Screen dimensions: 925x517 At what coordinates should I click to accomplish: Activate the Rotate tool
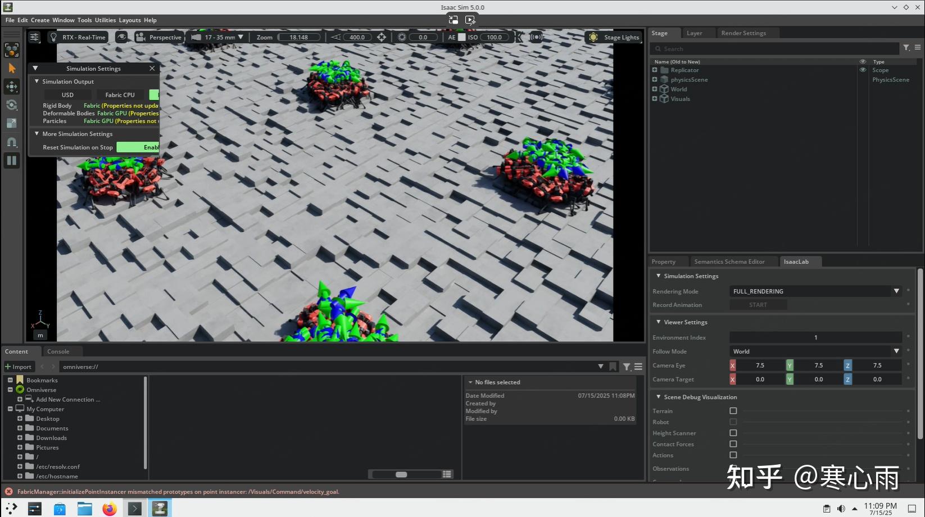(11, 105)
